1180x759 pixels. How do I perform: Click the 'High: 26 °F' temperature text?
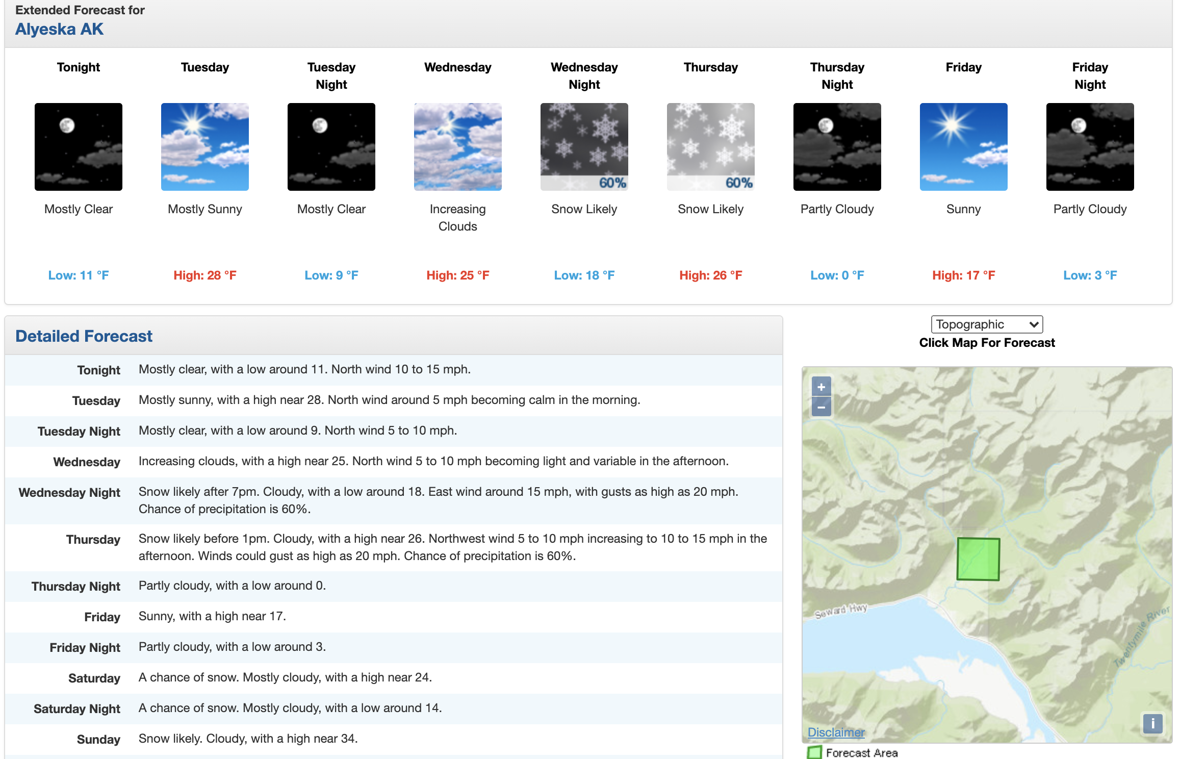[x=711, y=275]
